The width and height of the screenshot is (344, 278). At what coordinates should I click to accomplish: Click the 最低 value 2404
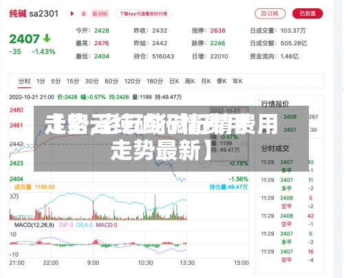(x=102, y=56)
